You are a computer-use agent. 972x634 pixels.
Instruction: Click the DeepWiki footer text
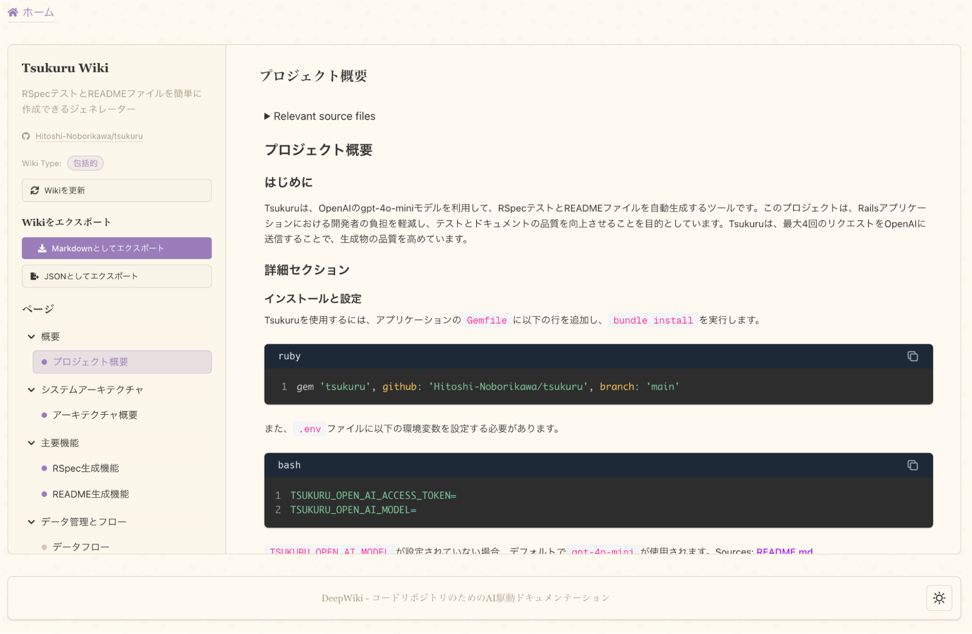click(x=465, y=598)
